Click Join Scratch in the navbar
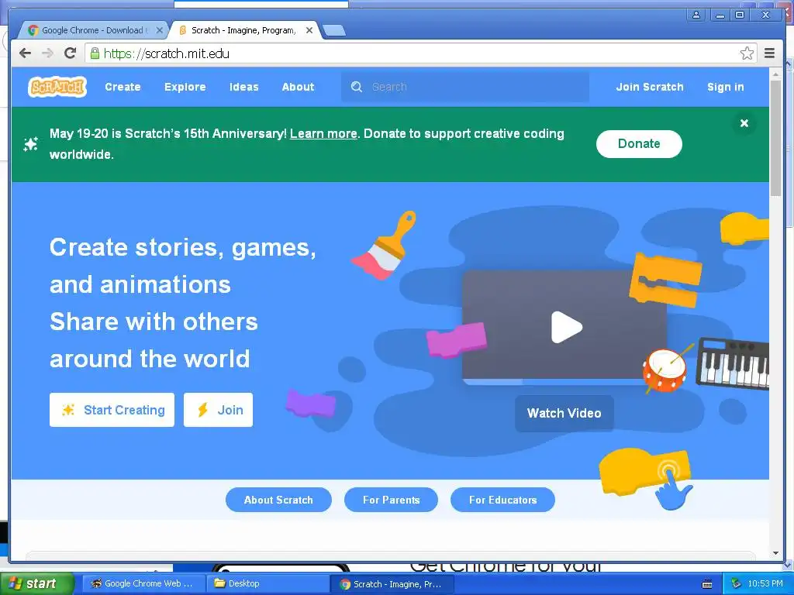This screenshot has width=794, height=595. click(650, 87)
